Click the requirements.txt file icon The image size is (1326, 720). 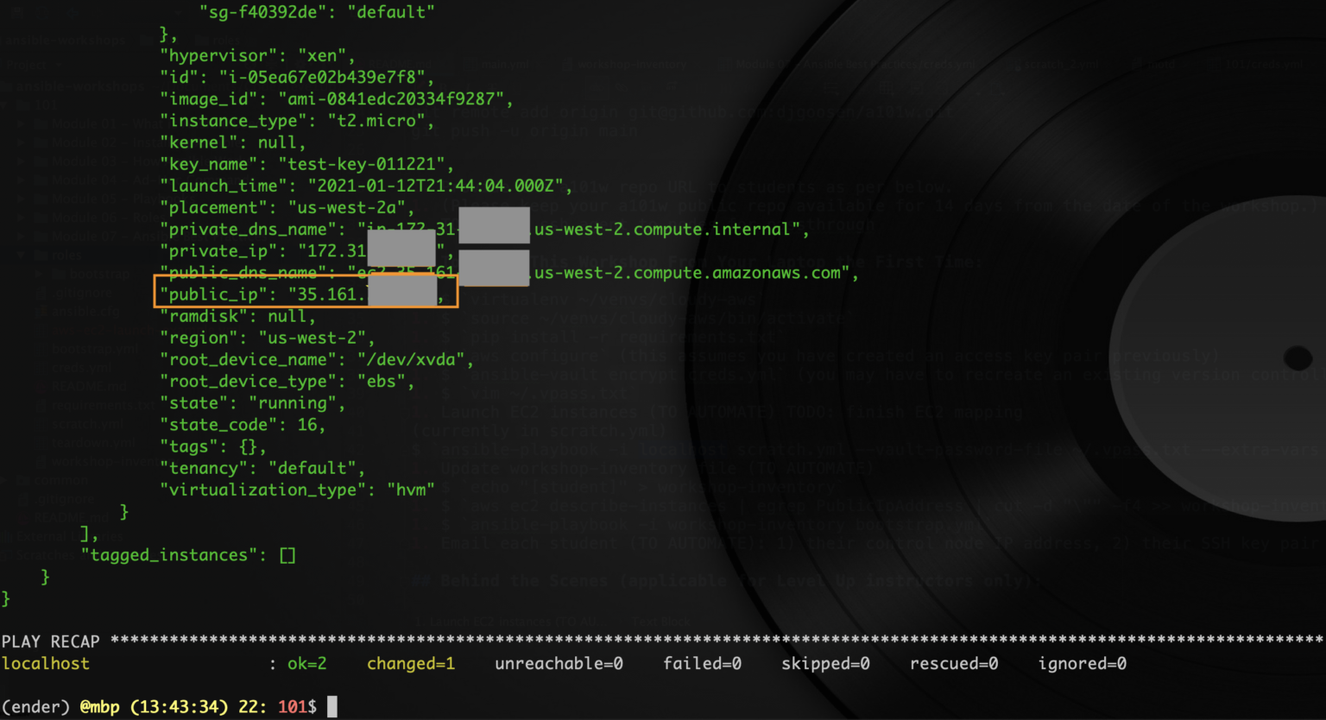[42, 405]
